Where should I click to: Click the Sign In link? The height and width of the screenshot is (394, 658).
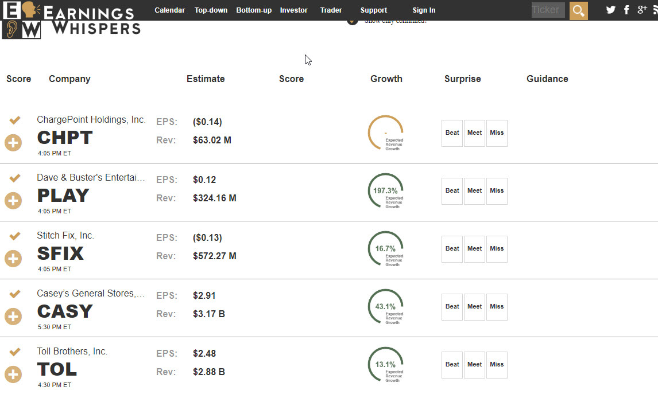tap(424, 10)
